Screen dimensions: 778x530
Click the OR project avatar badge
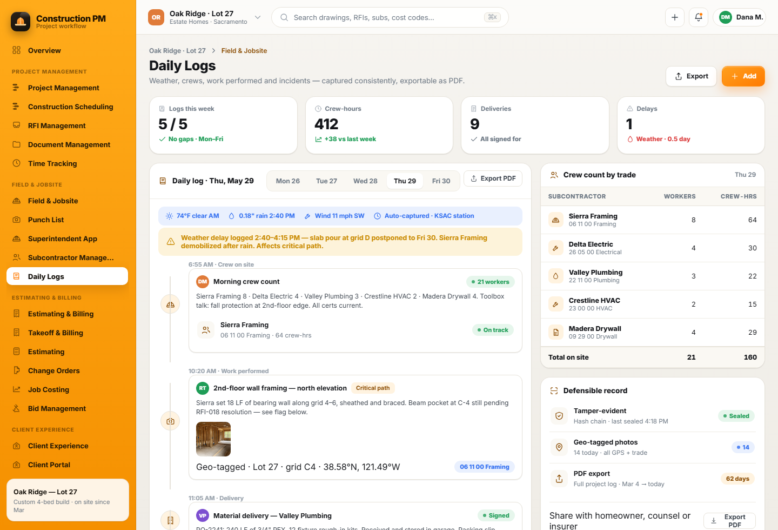pos(156,17)
